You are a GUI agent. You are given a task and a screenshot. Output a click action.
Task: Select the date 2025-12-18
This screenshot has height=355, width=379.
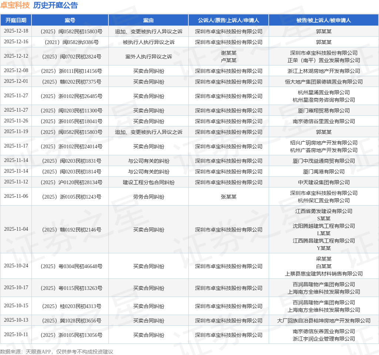coord(16,31)
